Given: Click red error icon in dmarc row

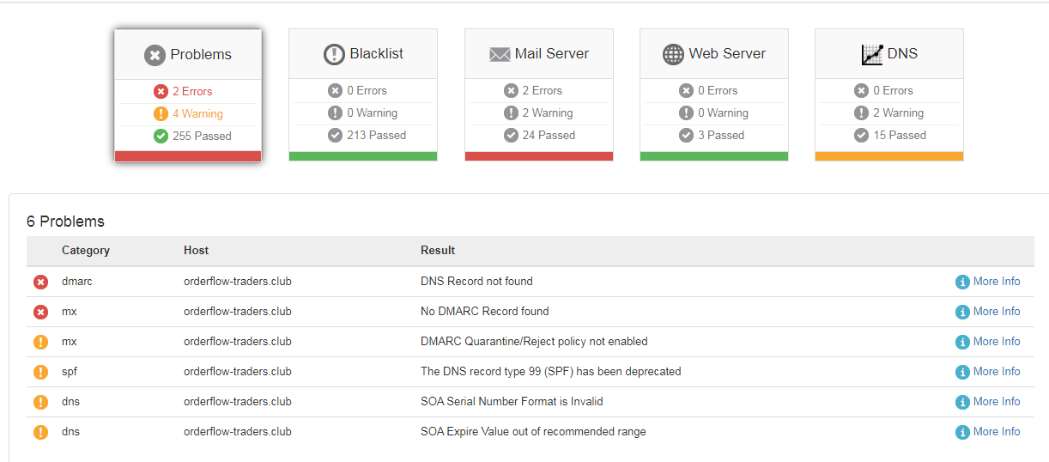Looking at the screenshot, I should [x=40, y=282].
